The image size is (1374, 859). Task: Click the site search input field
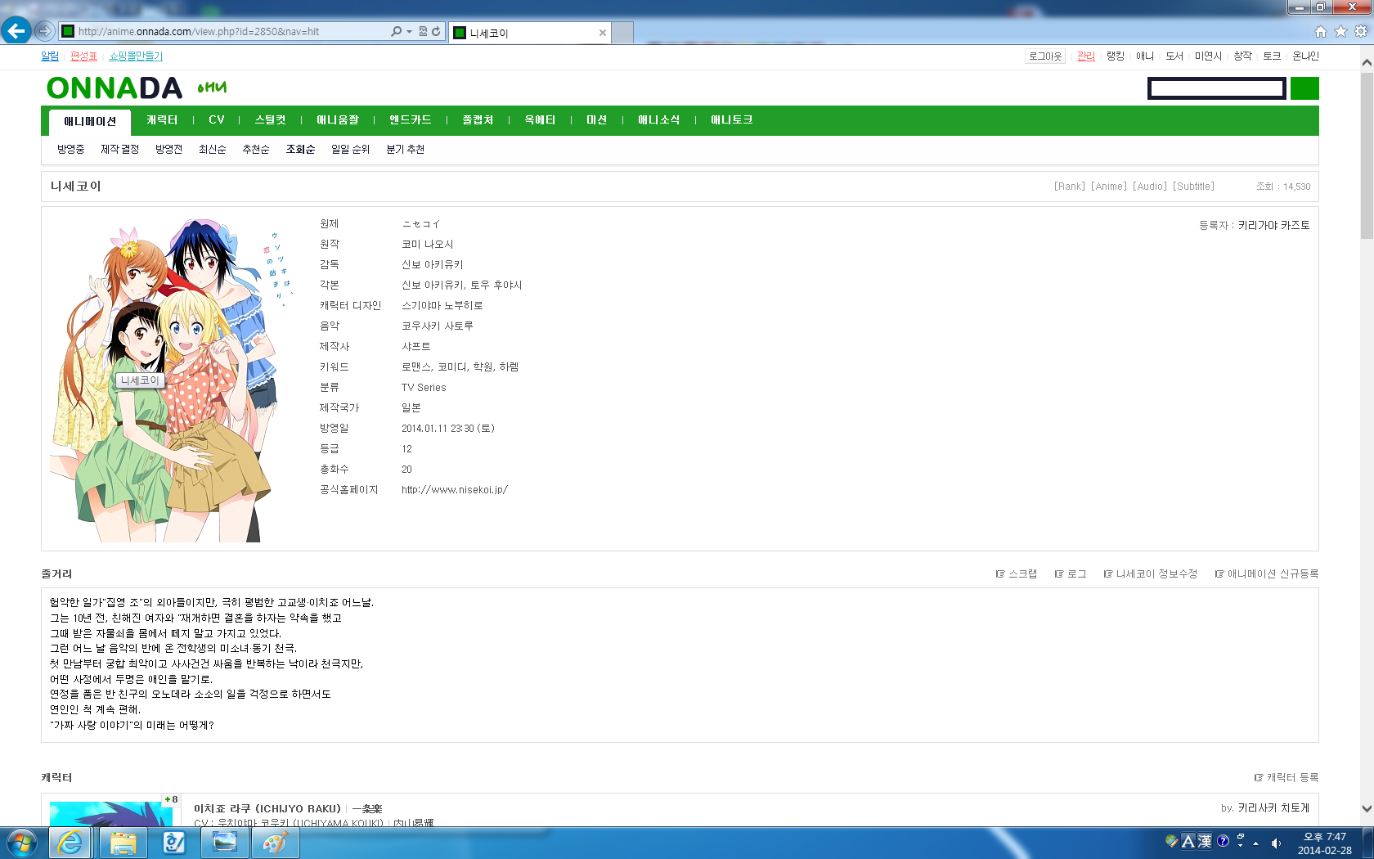tap(1216, 88)
